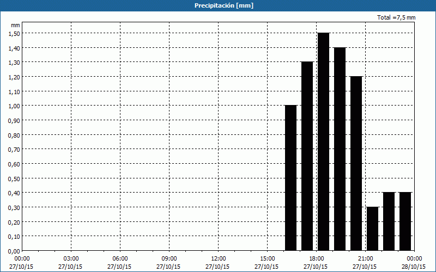Click the bar reaching 1,40 mm

pos(340,149)
